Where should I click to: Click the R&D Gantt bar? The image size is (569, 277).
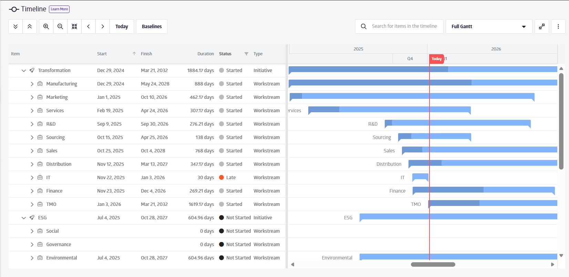click(x=457, y=123)
